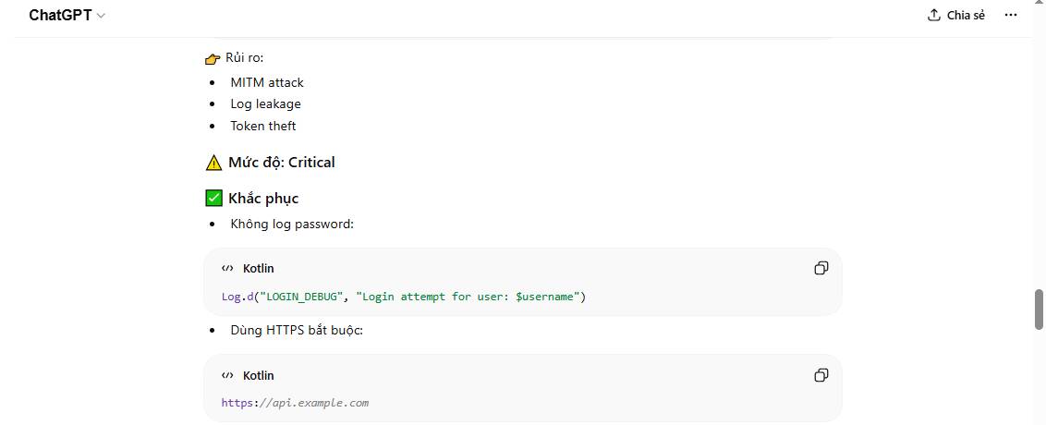Click the Chia sẻ share button
1046x425 pixels.
coord(956,16)
